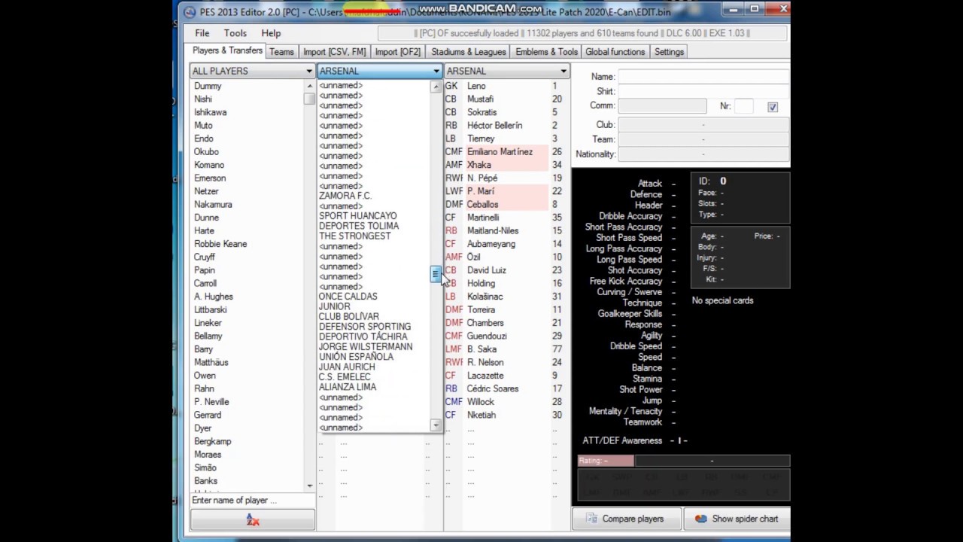Image resolution: width=963 pixels, height=542 pixels.
Task: Toggle the checkbox next to the Nr field
Action: [773, 107]
